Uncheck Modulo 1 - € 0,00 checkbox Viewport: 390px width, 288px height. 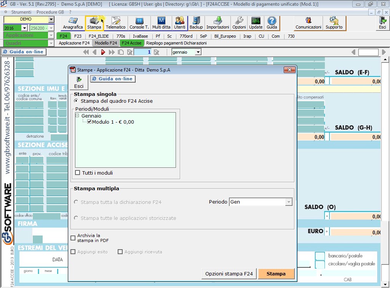point(89,122)
